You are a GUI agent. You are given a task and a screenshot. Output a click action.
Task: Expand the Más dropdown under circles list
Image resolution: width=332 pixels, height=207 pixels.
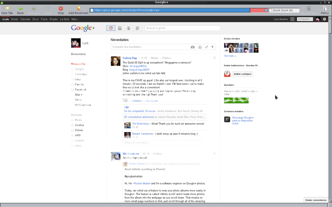tap(78, 95)
